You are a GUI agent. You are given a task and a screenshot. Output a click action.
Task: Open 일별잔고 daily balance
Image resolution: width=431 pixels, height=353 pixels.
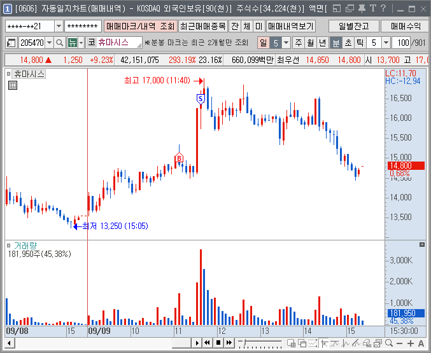tap(354, 26)
